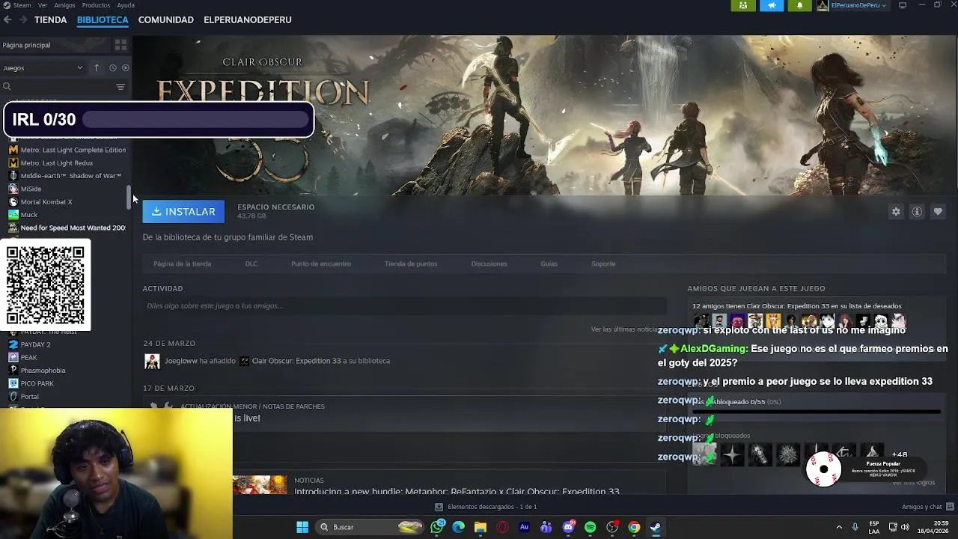Switch library to grid collections view
958x539 pixels.
point(120,45)
